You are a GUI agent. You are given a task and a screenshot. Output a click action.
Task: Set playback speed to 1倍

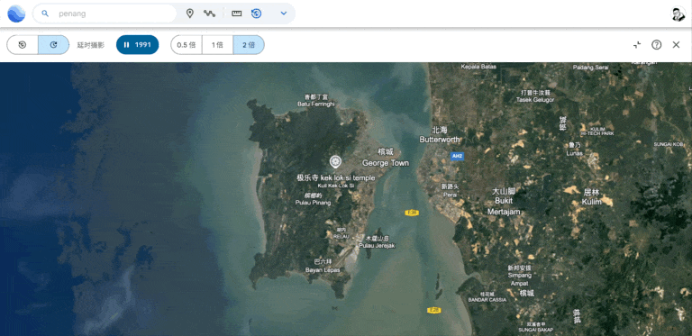[x=217, y=44]
